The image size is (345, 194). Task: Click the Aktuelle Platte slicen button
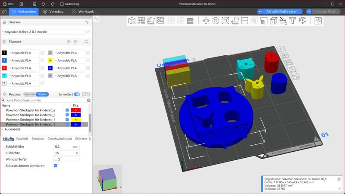pos(282,11)
